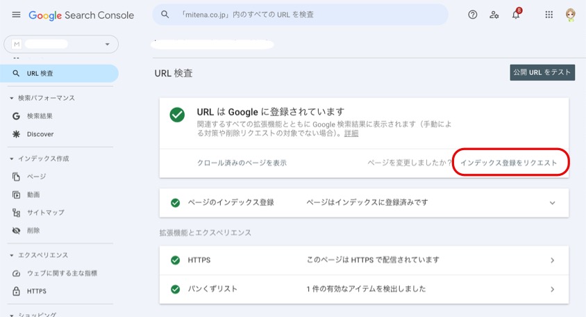Click インデックス登録をリクエスト
The image size is (586, 317).
(508, 163)
